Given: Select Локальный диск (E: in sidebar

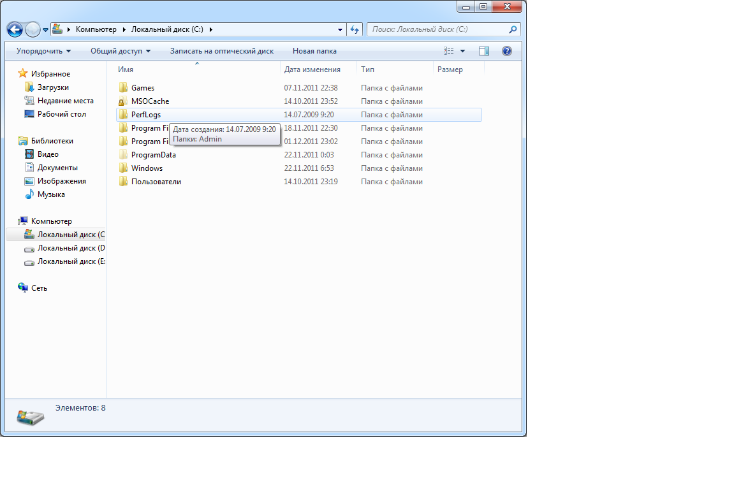Looking at the screenshot, I should pyautogui.click(x=71, y=261).
